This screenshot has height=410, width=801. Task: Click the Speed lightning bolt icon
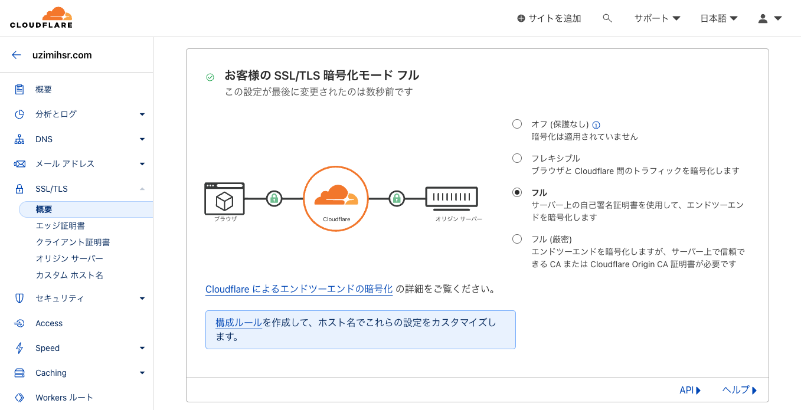tap(19, 348)
